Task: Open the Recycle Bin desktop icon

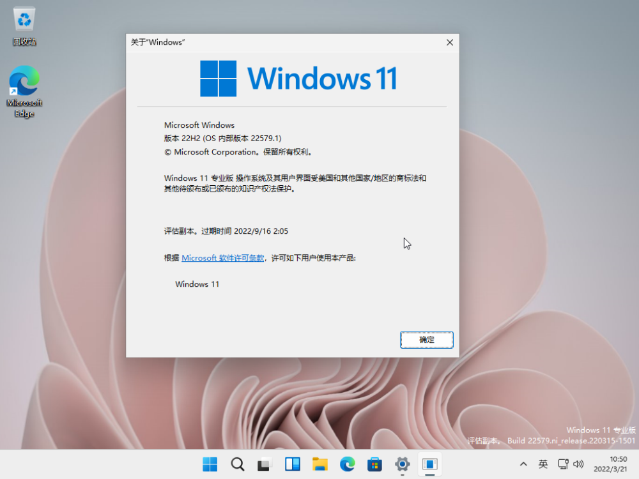Action: pos(24,26)
